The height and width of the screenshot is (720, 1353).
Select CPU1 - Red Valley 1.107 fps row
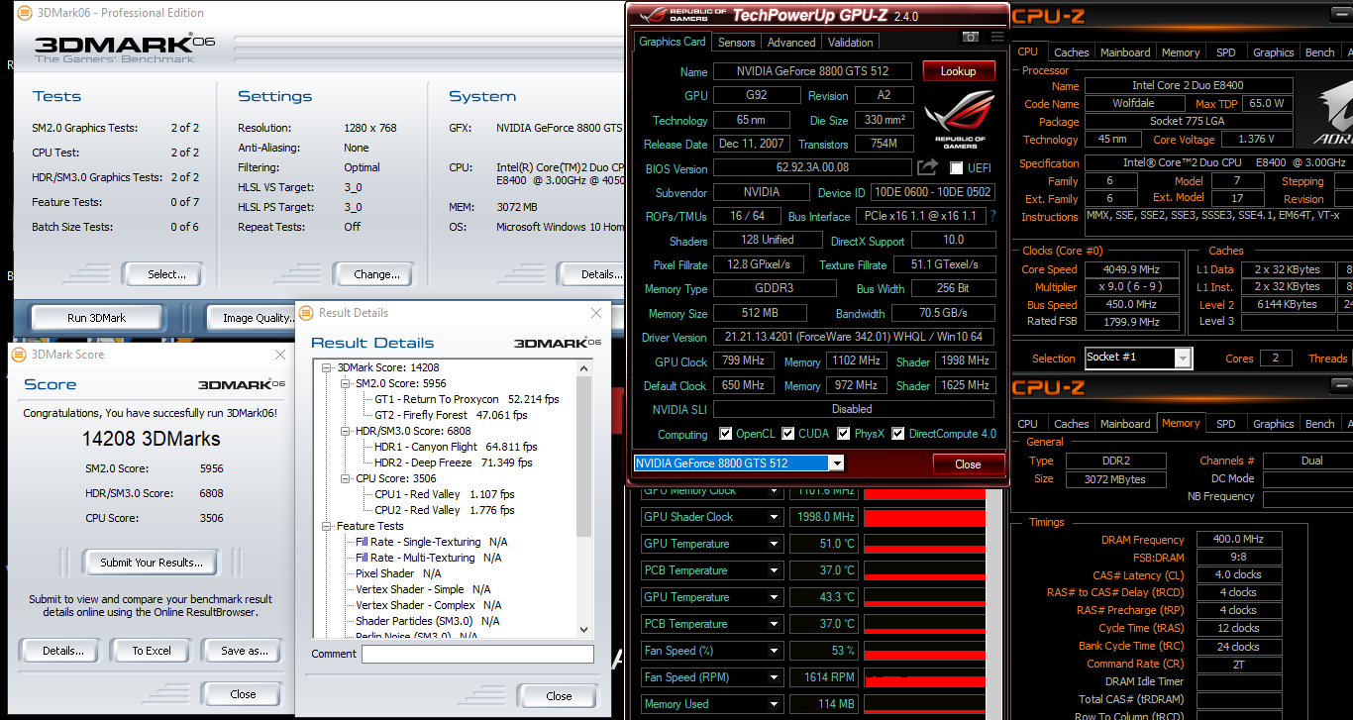pyautogui.click(x=445, y=494)
